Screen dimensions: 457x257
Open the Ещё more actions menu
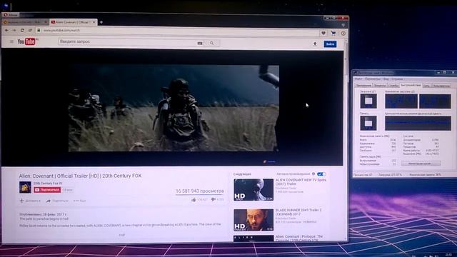(79, 201)
